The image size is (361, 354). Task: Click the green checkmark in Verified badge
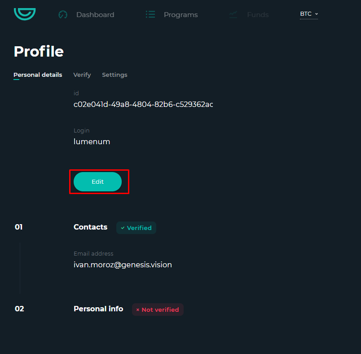tap(123, 228)
